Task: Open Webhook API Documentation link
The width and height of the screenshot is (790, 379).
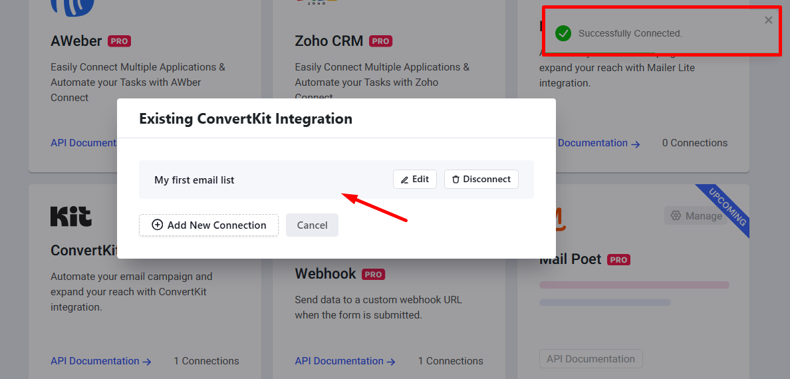Action: click(345, 361)
